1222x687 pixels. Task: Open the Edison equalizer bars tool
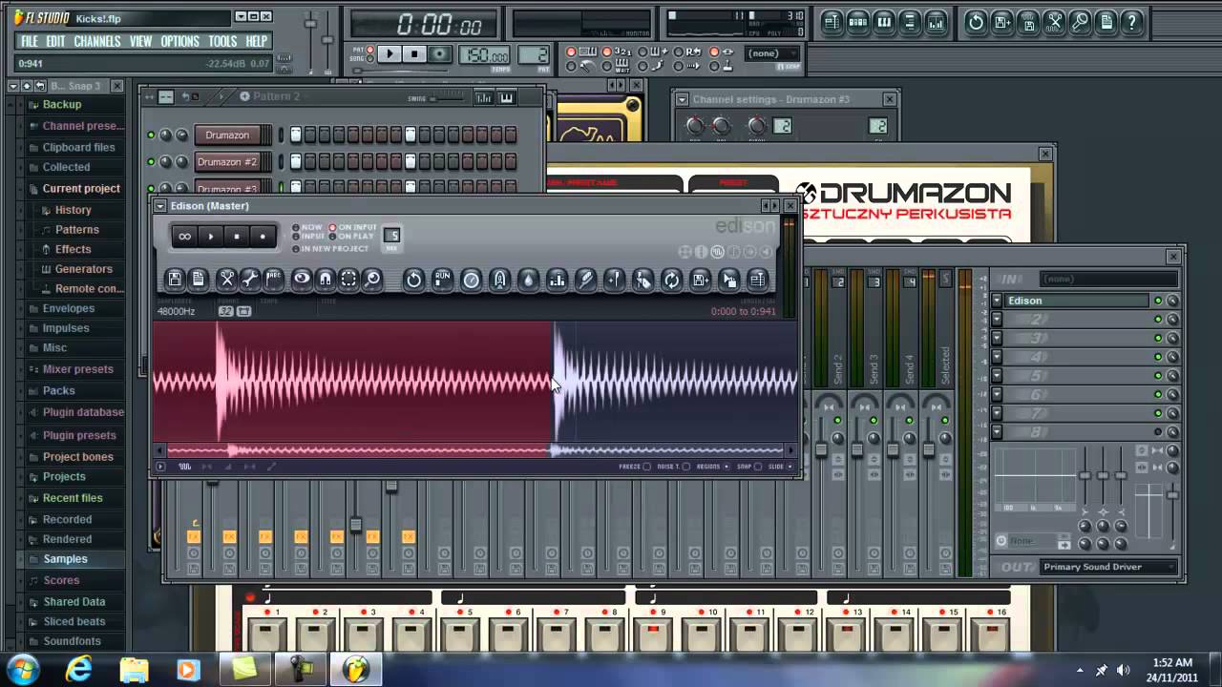click(557, 280)
